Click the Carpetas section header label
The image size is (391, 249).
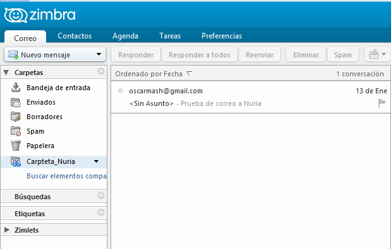coord(28,72)
